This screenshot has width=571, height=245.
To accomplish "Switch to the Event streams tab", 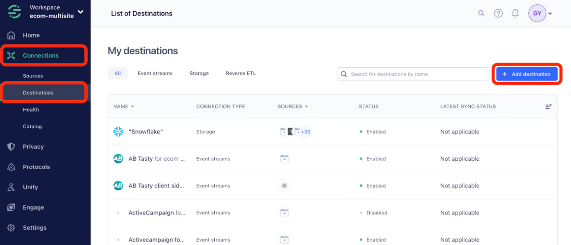I will [x=155, y=73].
